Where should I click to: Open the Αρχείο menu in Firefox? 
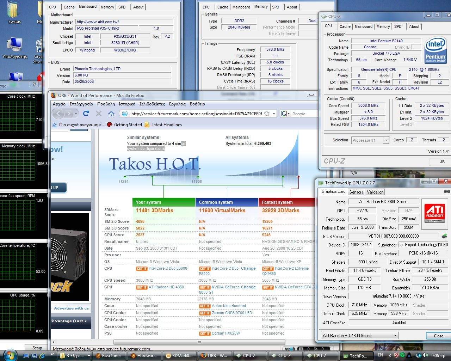click(x=59, y=104)
